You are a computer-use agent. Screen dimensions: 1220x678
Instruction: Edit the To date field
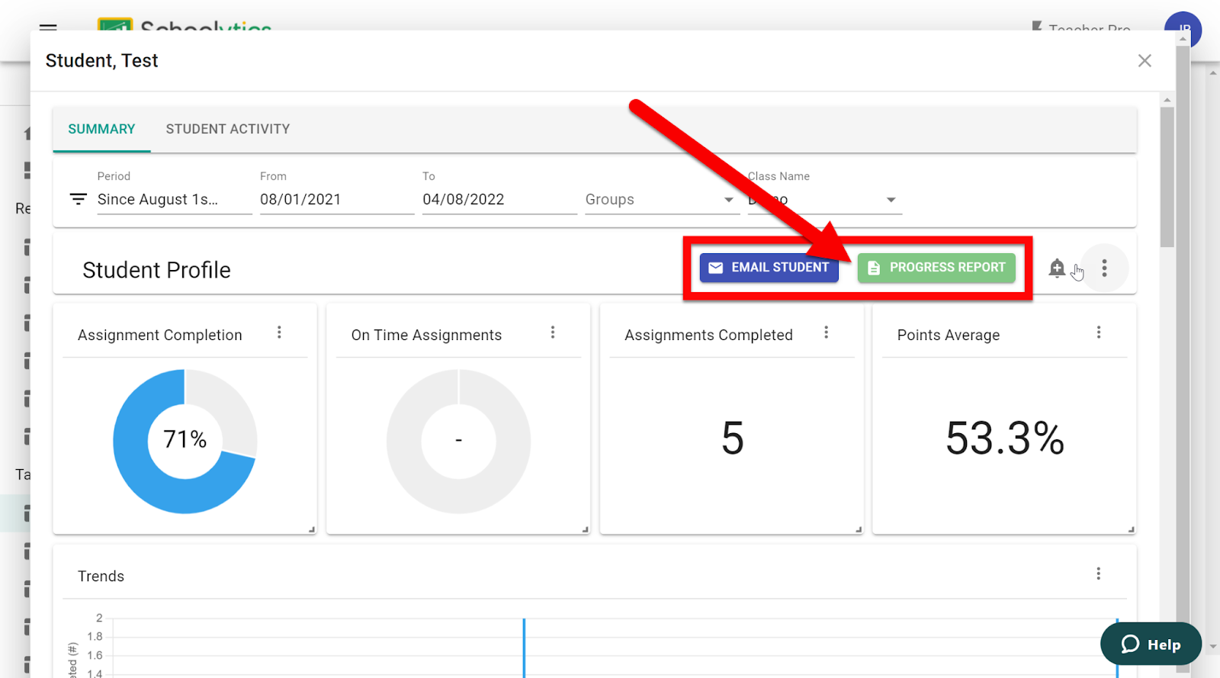(499, 200)
